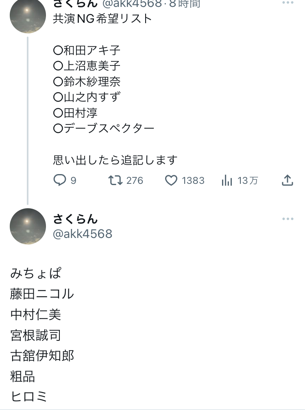This screenshot has height=410, width=305.
Task: Click the 共演NG希望リスト tweet text
Action: point(102,19)
